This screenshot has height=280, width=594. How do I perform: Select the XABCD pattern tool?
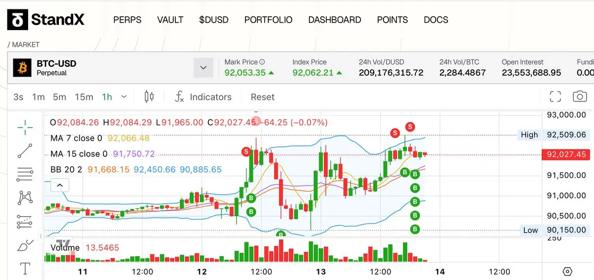25,198
